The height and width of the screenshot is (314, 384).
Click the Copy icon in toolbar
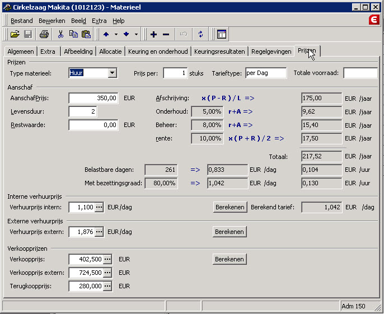(73, 34)
